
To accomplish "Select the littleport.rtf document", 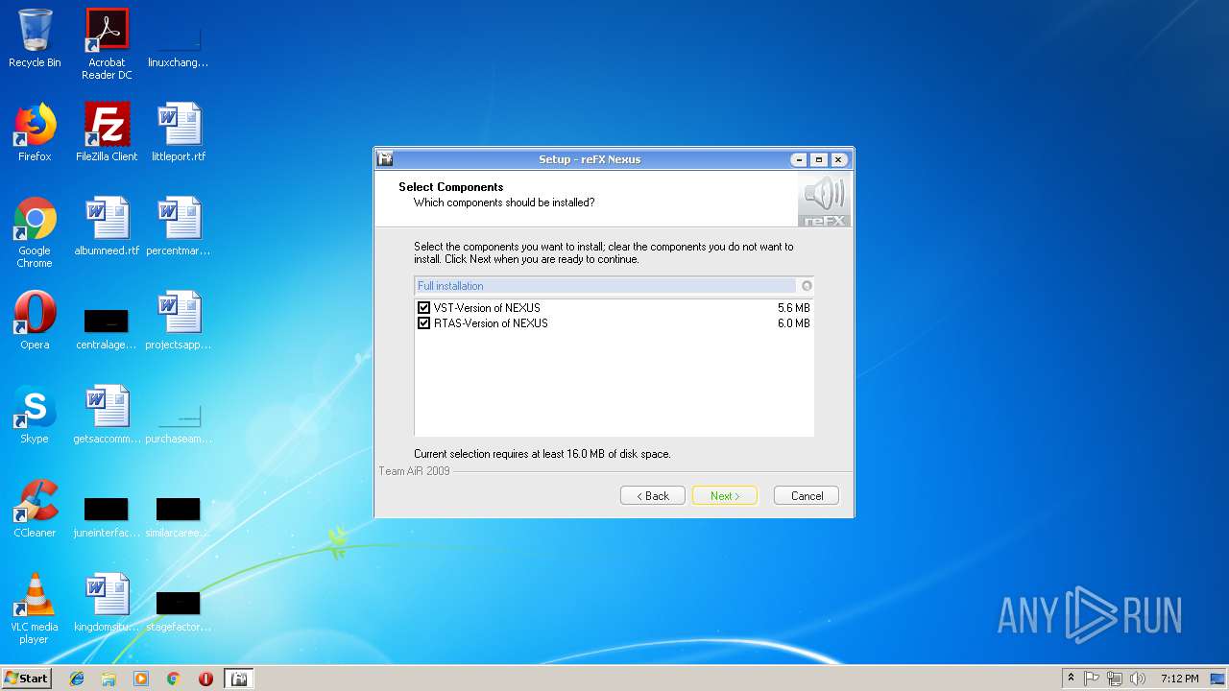I will pyautogui.click(x=179, y=133).
